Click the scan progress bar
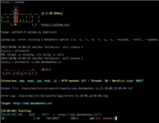 click(18, 118)
